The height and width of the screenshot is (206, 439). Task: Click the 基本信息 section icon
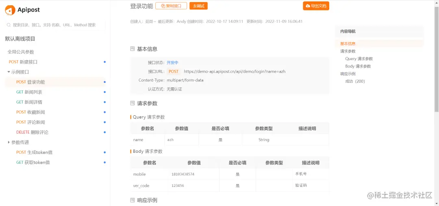pos(133,49)
